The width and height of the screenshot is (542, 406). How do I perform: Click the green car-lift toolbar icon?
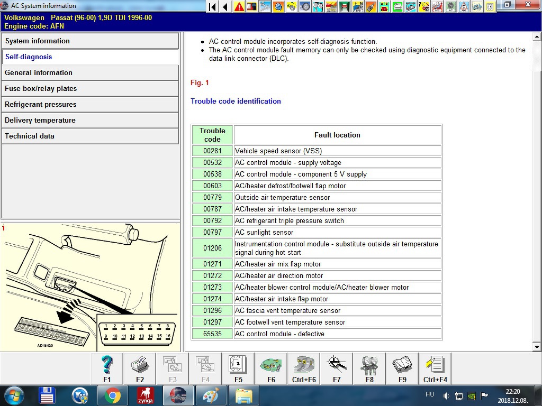(345, 6)
